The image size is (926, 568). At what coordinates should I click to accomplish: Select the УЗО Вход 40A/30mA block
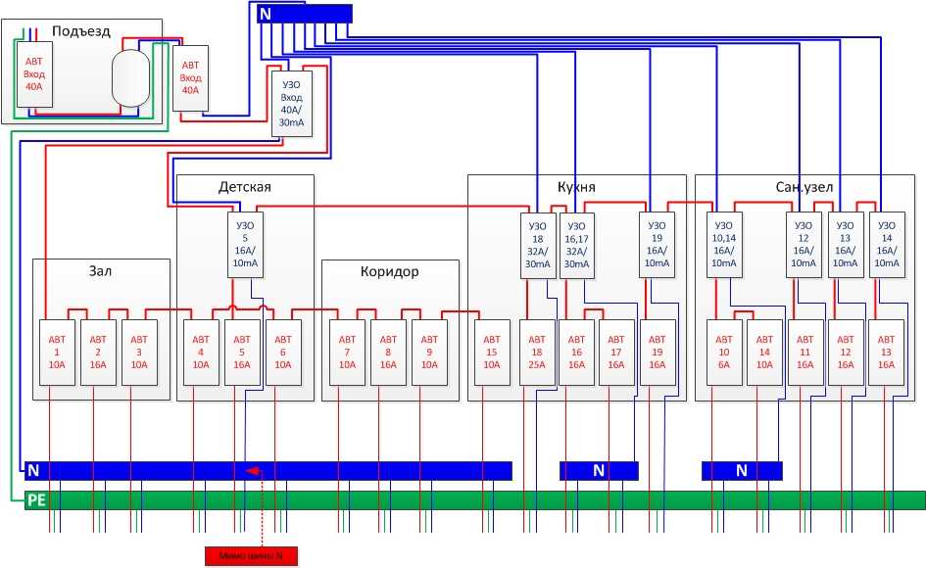(292, 104)
